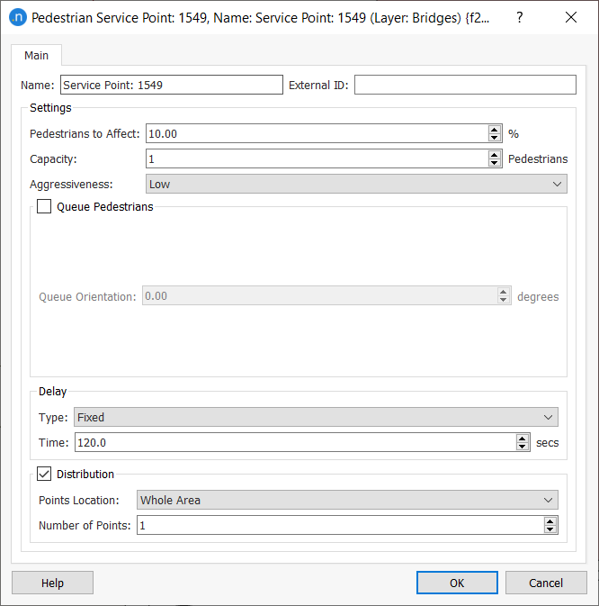Close the Pedestrian Service Point dialog
This screenshot has height=606, width=599.
pyautogui.click(x=570, y=17)
